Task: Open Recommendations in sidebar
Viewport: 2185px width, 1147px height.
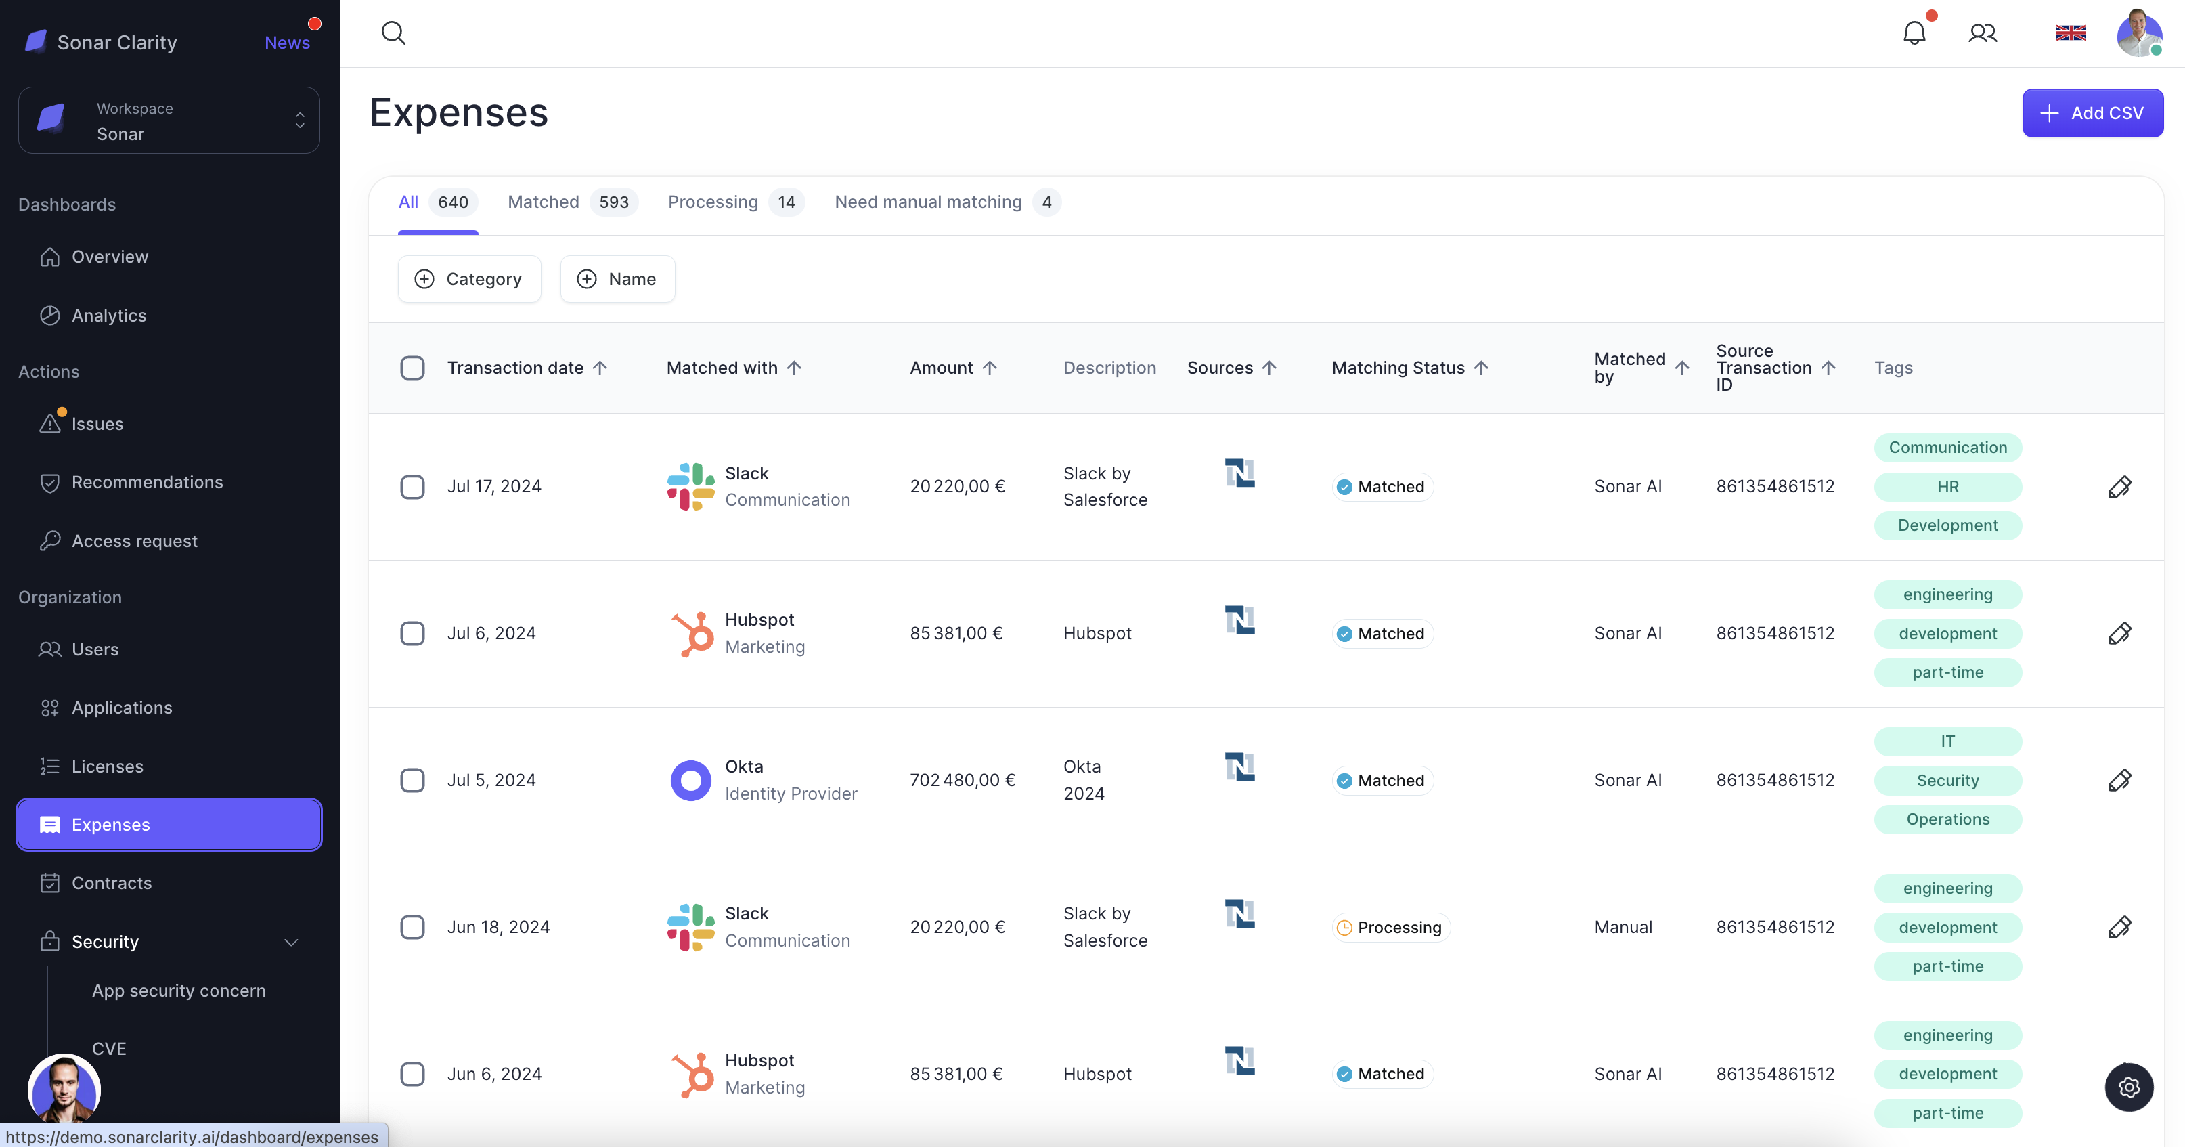Action: (169, 482)
